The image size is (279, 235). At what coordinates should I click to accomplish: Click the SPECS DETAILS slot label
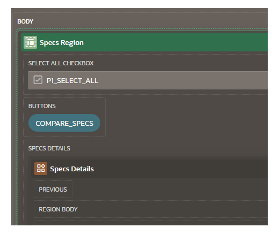pyautogui.click(x=49, y=148)
